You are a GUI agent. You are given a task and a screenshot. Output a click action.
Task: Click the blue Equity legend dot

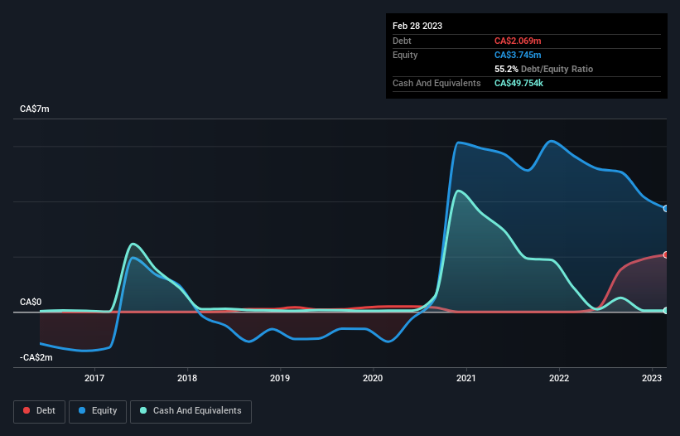point(82,410)
